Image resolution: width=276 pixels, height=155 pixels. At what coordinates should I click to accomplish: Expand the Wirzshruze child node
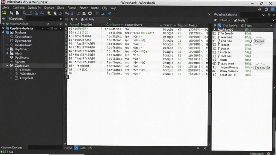12,74
